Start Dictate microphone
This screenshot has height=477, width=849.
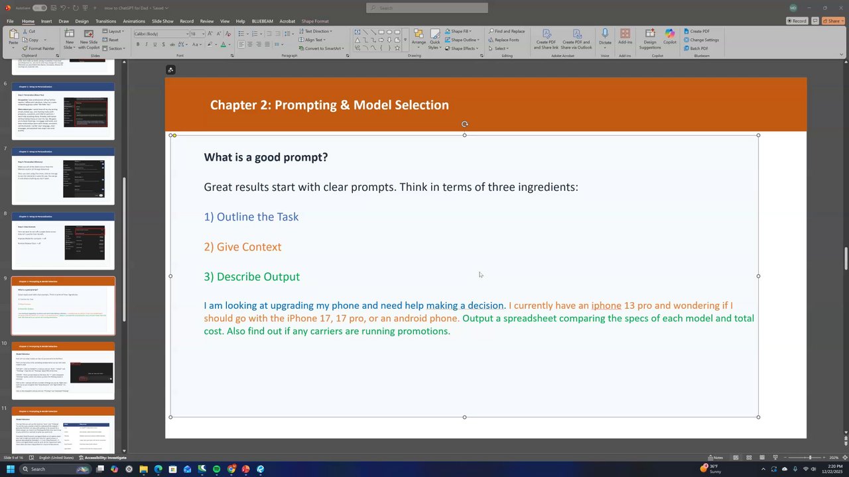(605, 38)
